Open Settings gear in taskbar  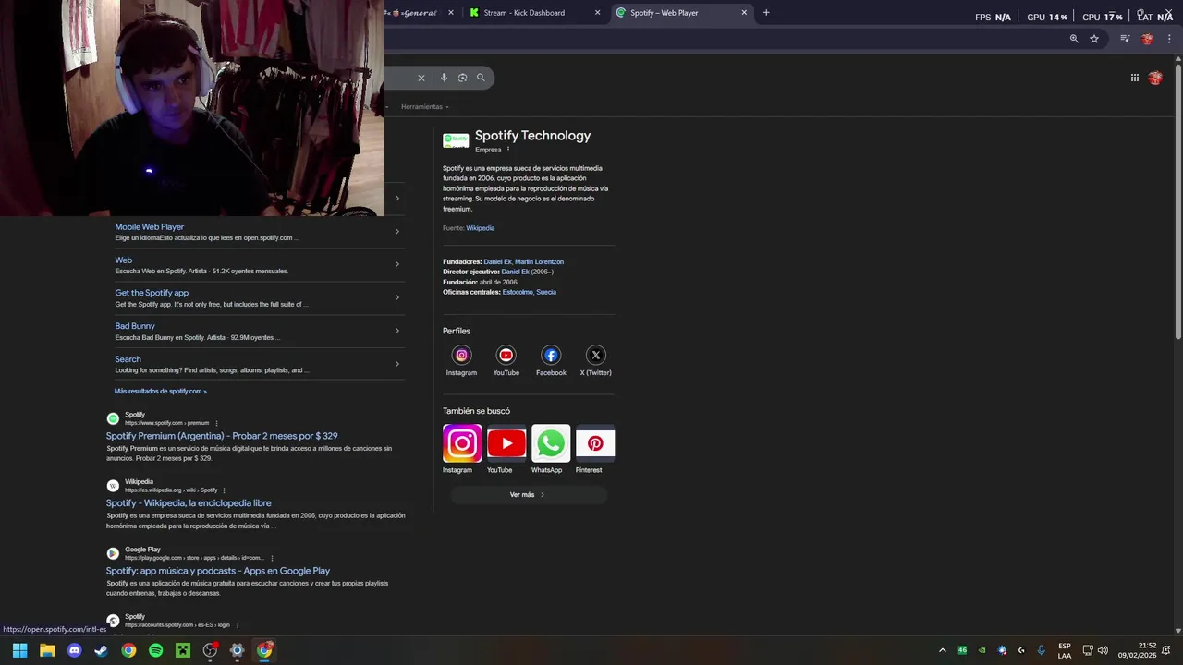[x=237, y=650]
